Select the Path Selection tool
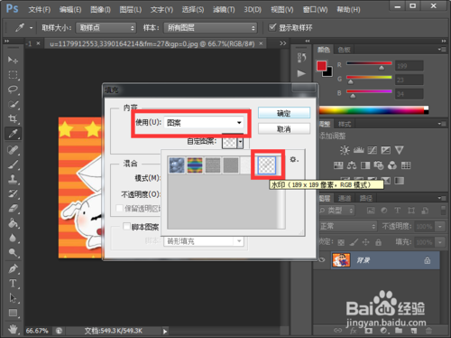 click(13, 298)
